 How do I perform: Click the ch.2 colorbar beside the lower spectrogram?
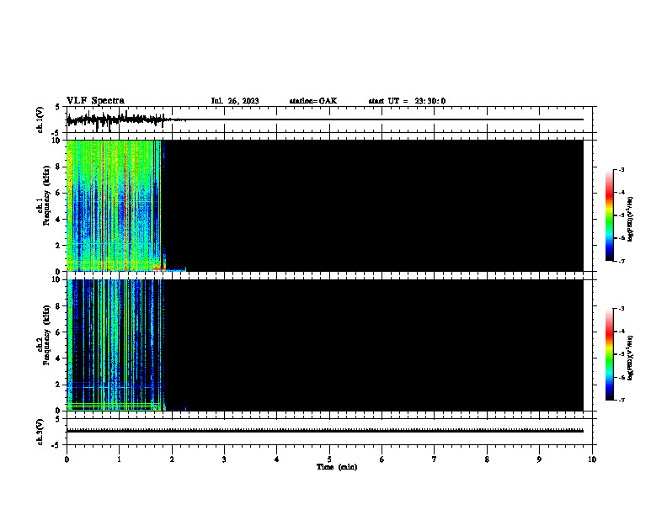(609, 354)
